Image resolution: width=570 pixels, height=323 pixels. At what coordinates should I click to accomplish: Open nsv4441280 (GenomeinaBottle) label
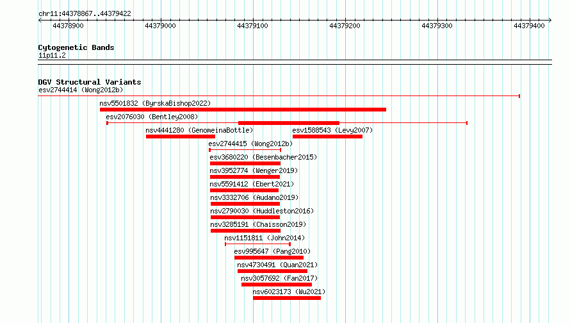(x=199, y=130)
